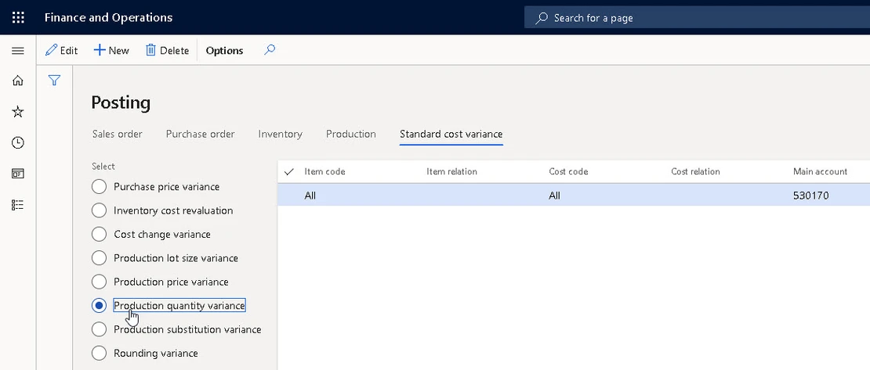Click the search magnifier in the action bar
The image size is (870, 370).
point(270,50)
